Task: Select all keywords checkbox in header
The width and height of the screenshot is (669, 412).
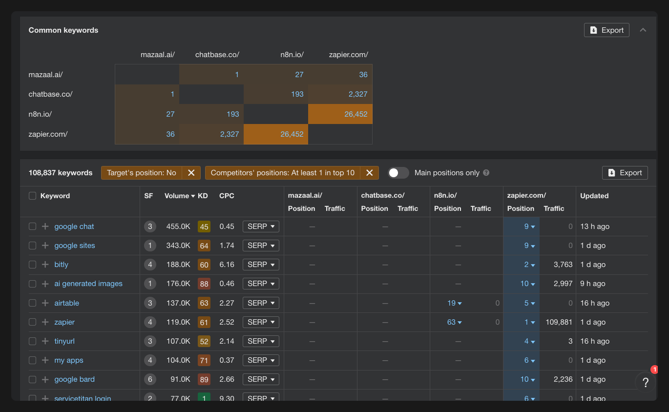Action: point(33,196)
